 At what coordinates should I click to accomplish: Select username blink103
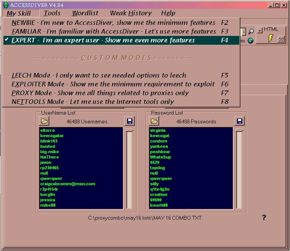(x=49, y=141)
